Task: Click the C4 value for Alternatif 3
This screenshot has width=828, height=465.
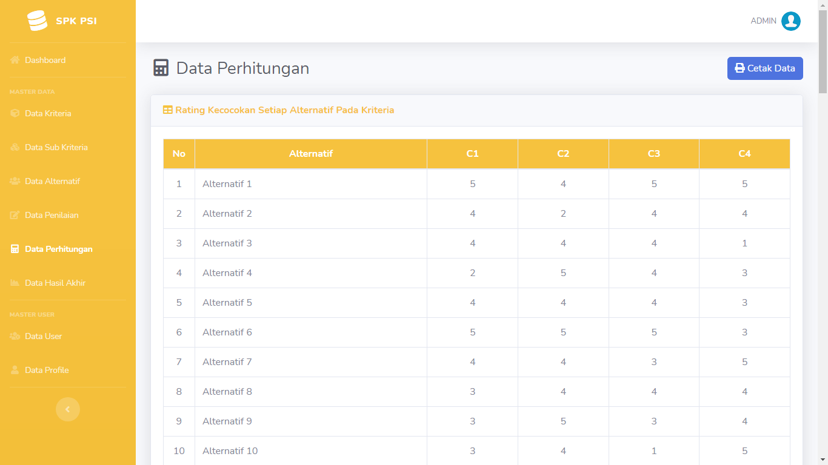Action: click(744, 243)
